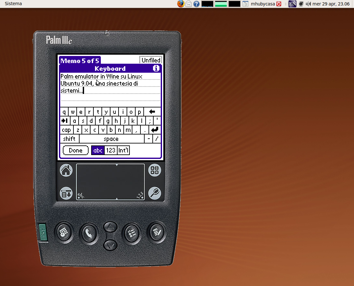This screenshot has height=286, width=354.
Task: Tap the y key
Action: pos(106,112)
